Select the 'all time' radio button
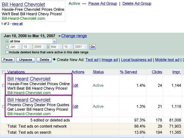 click(7, 41)
